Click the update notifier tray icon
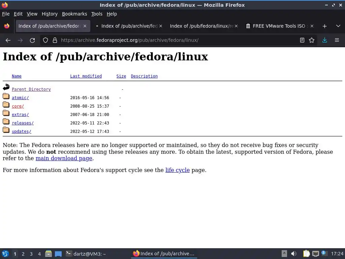Image resolution: width=345 pixels, height=259 pixels. coord(324,253)
